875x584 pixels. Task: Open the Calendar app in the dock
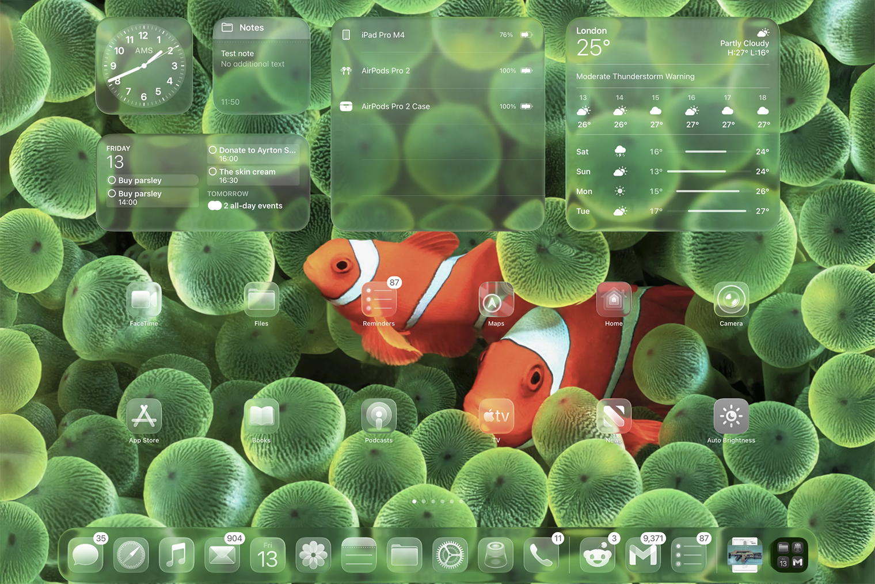coord(268,555)
